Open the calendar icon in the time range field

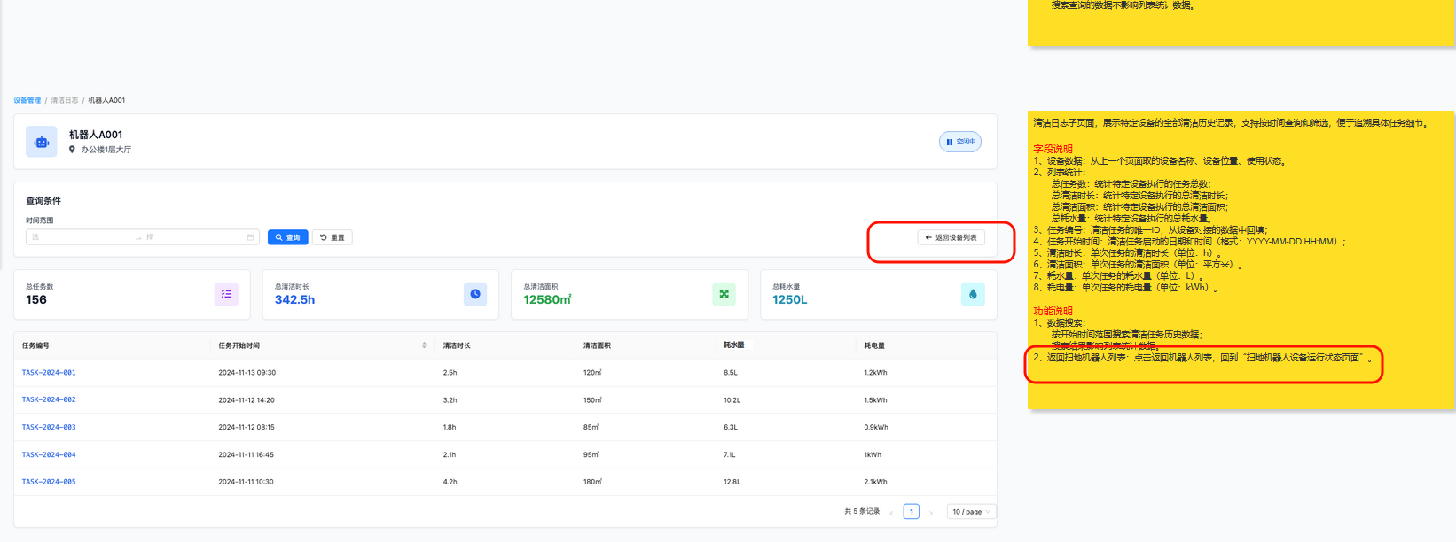coord(250,237)
